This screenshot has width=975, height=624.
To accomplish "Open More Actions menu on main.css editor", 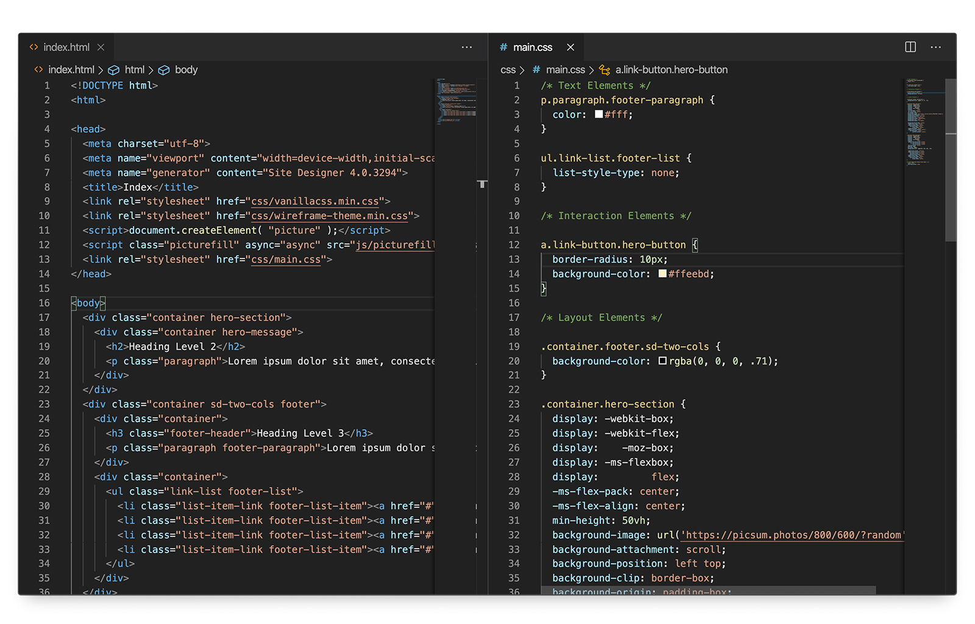I will (x=936, y=47).
